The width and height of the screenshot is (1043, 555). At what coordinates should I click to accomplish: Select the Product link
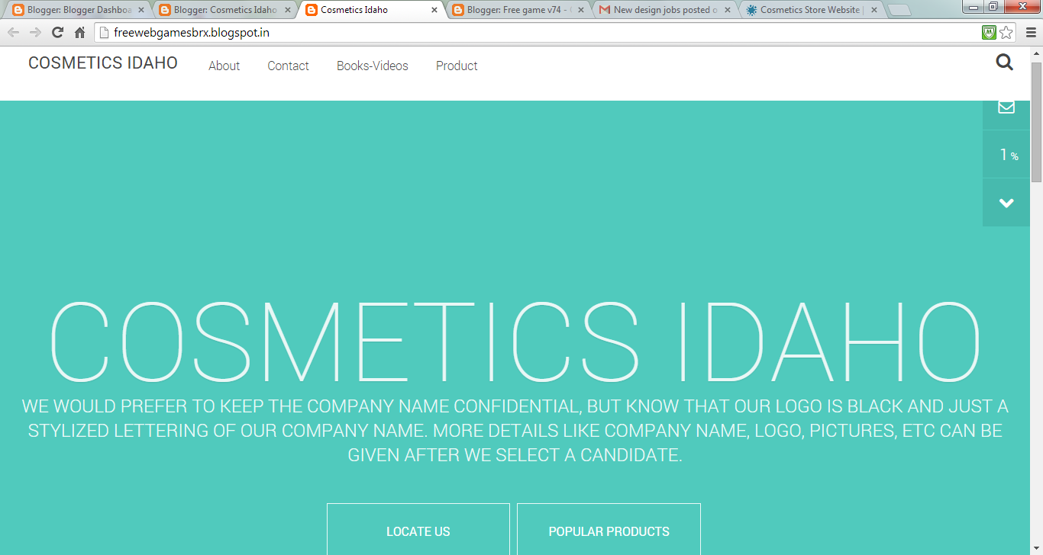pyautogui.click(x=457, y=66)
